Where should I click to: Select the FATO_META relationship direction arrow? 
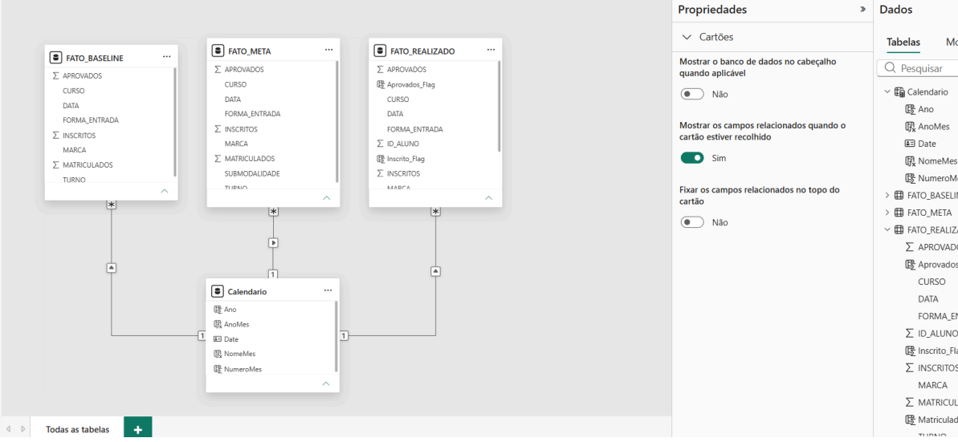point(273,242)
